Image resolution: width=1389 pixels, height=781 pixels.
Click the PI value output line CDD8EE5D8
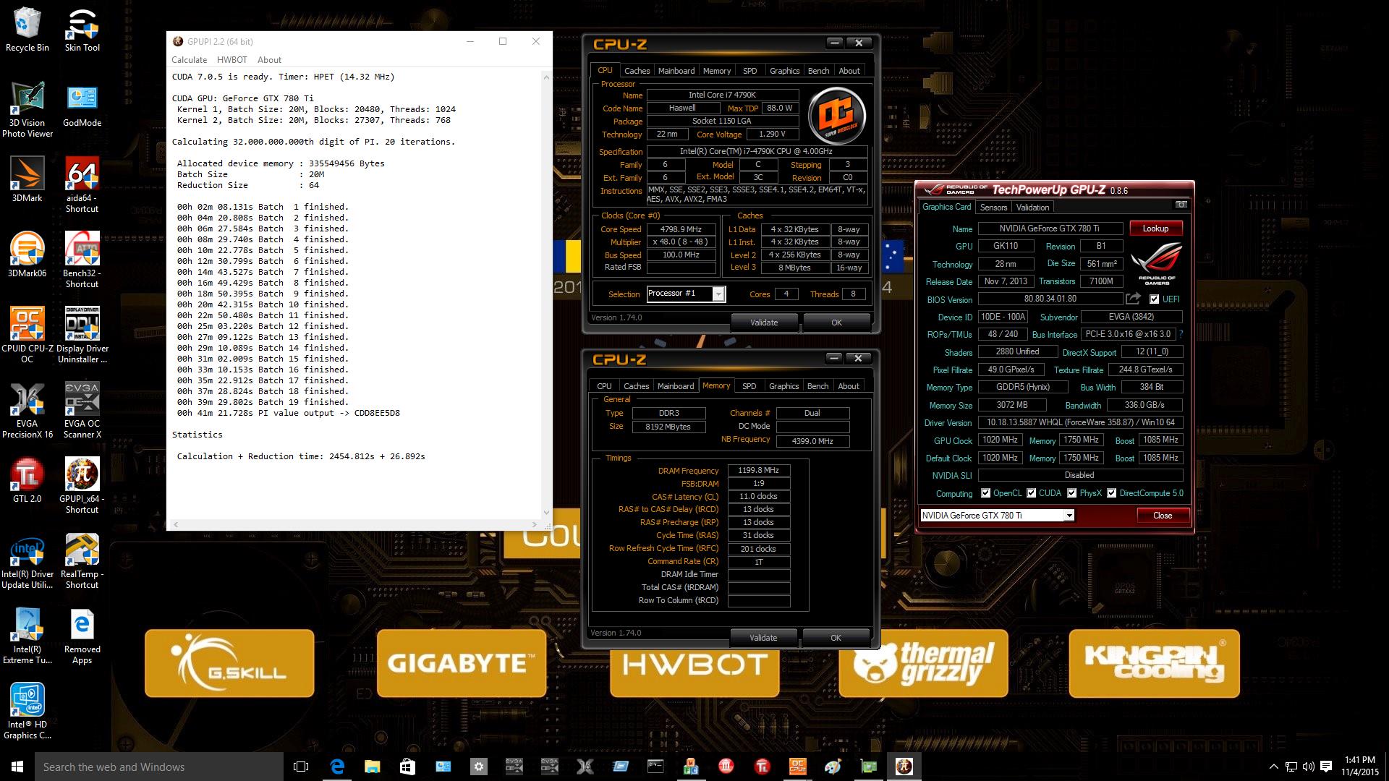[289, 413]
